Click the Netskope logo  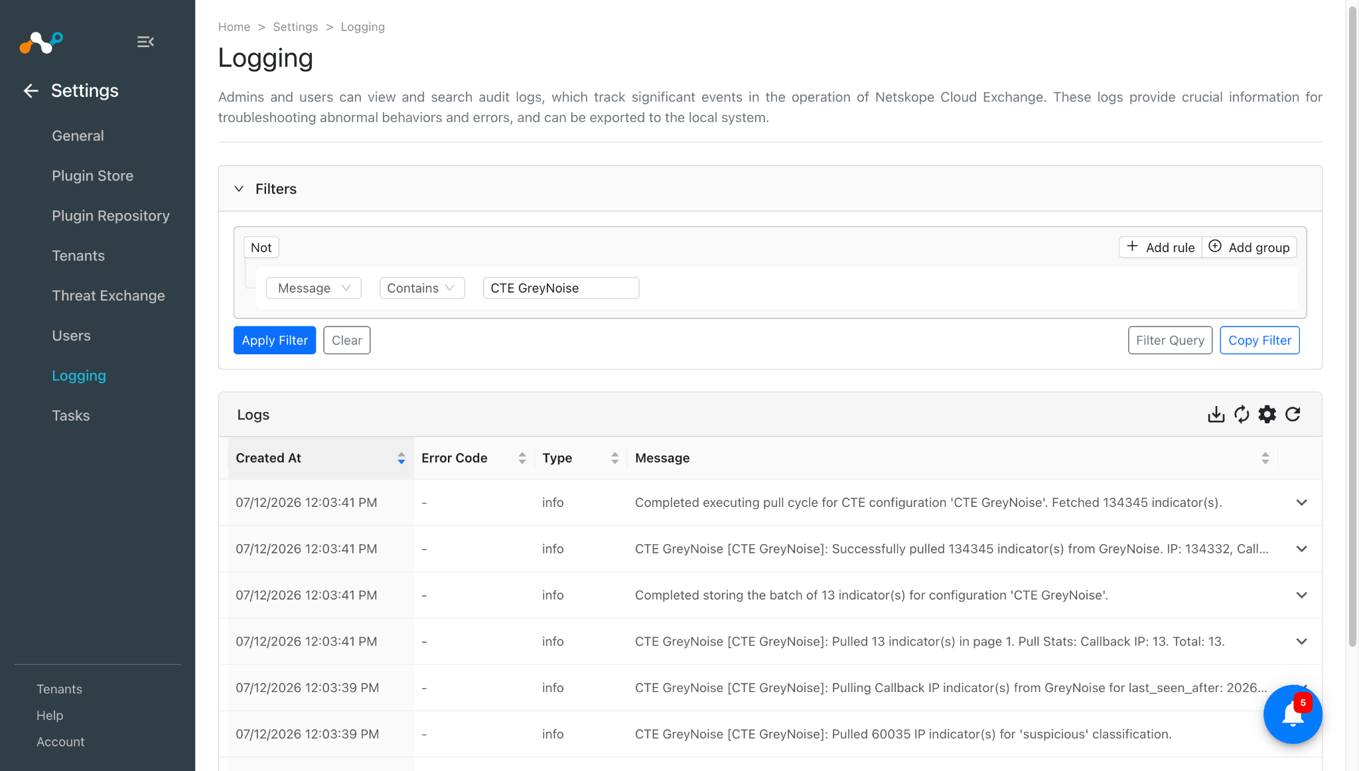[x=41, y=42]
